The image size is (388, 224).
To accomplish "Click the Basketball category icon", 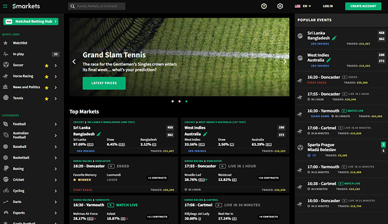I will pyautogui.click(x=5, y=157).
